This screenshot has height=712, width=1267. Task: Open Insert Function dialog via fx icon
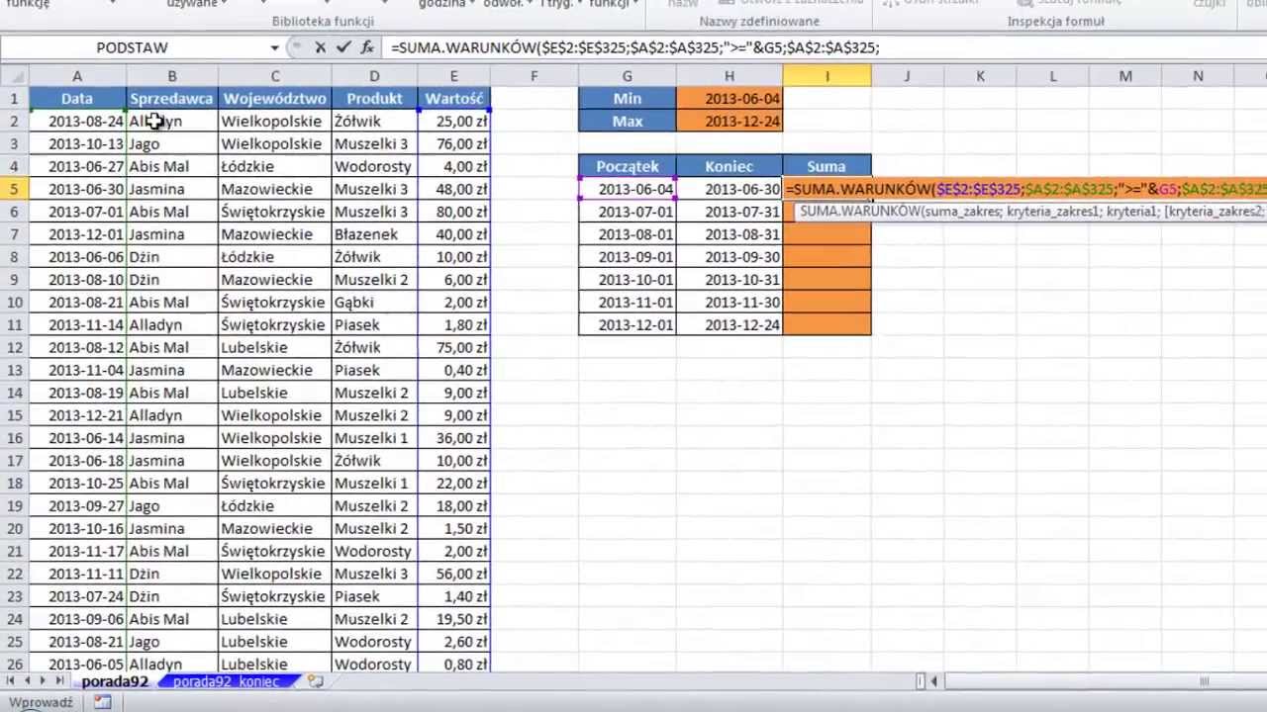point(367,47)
